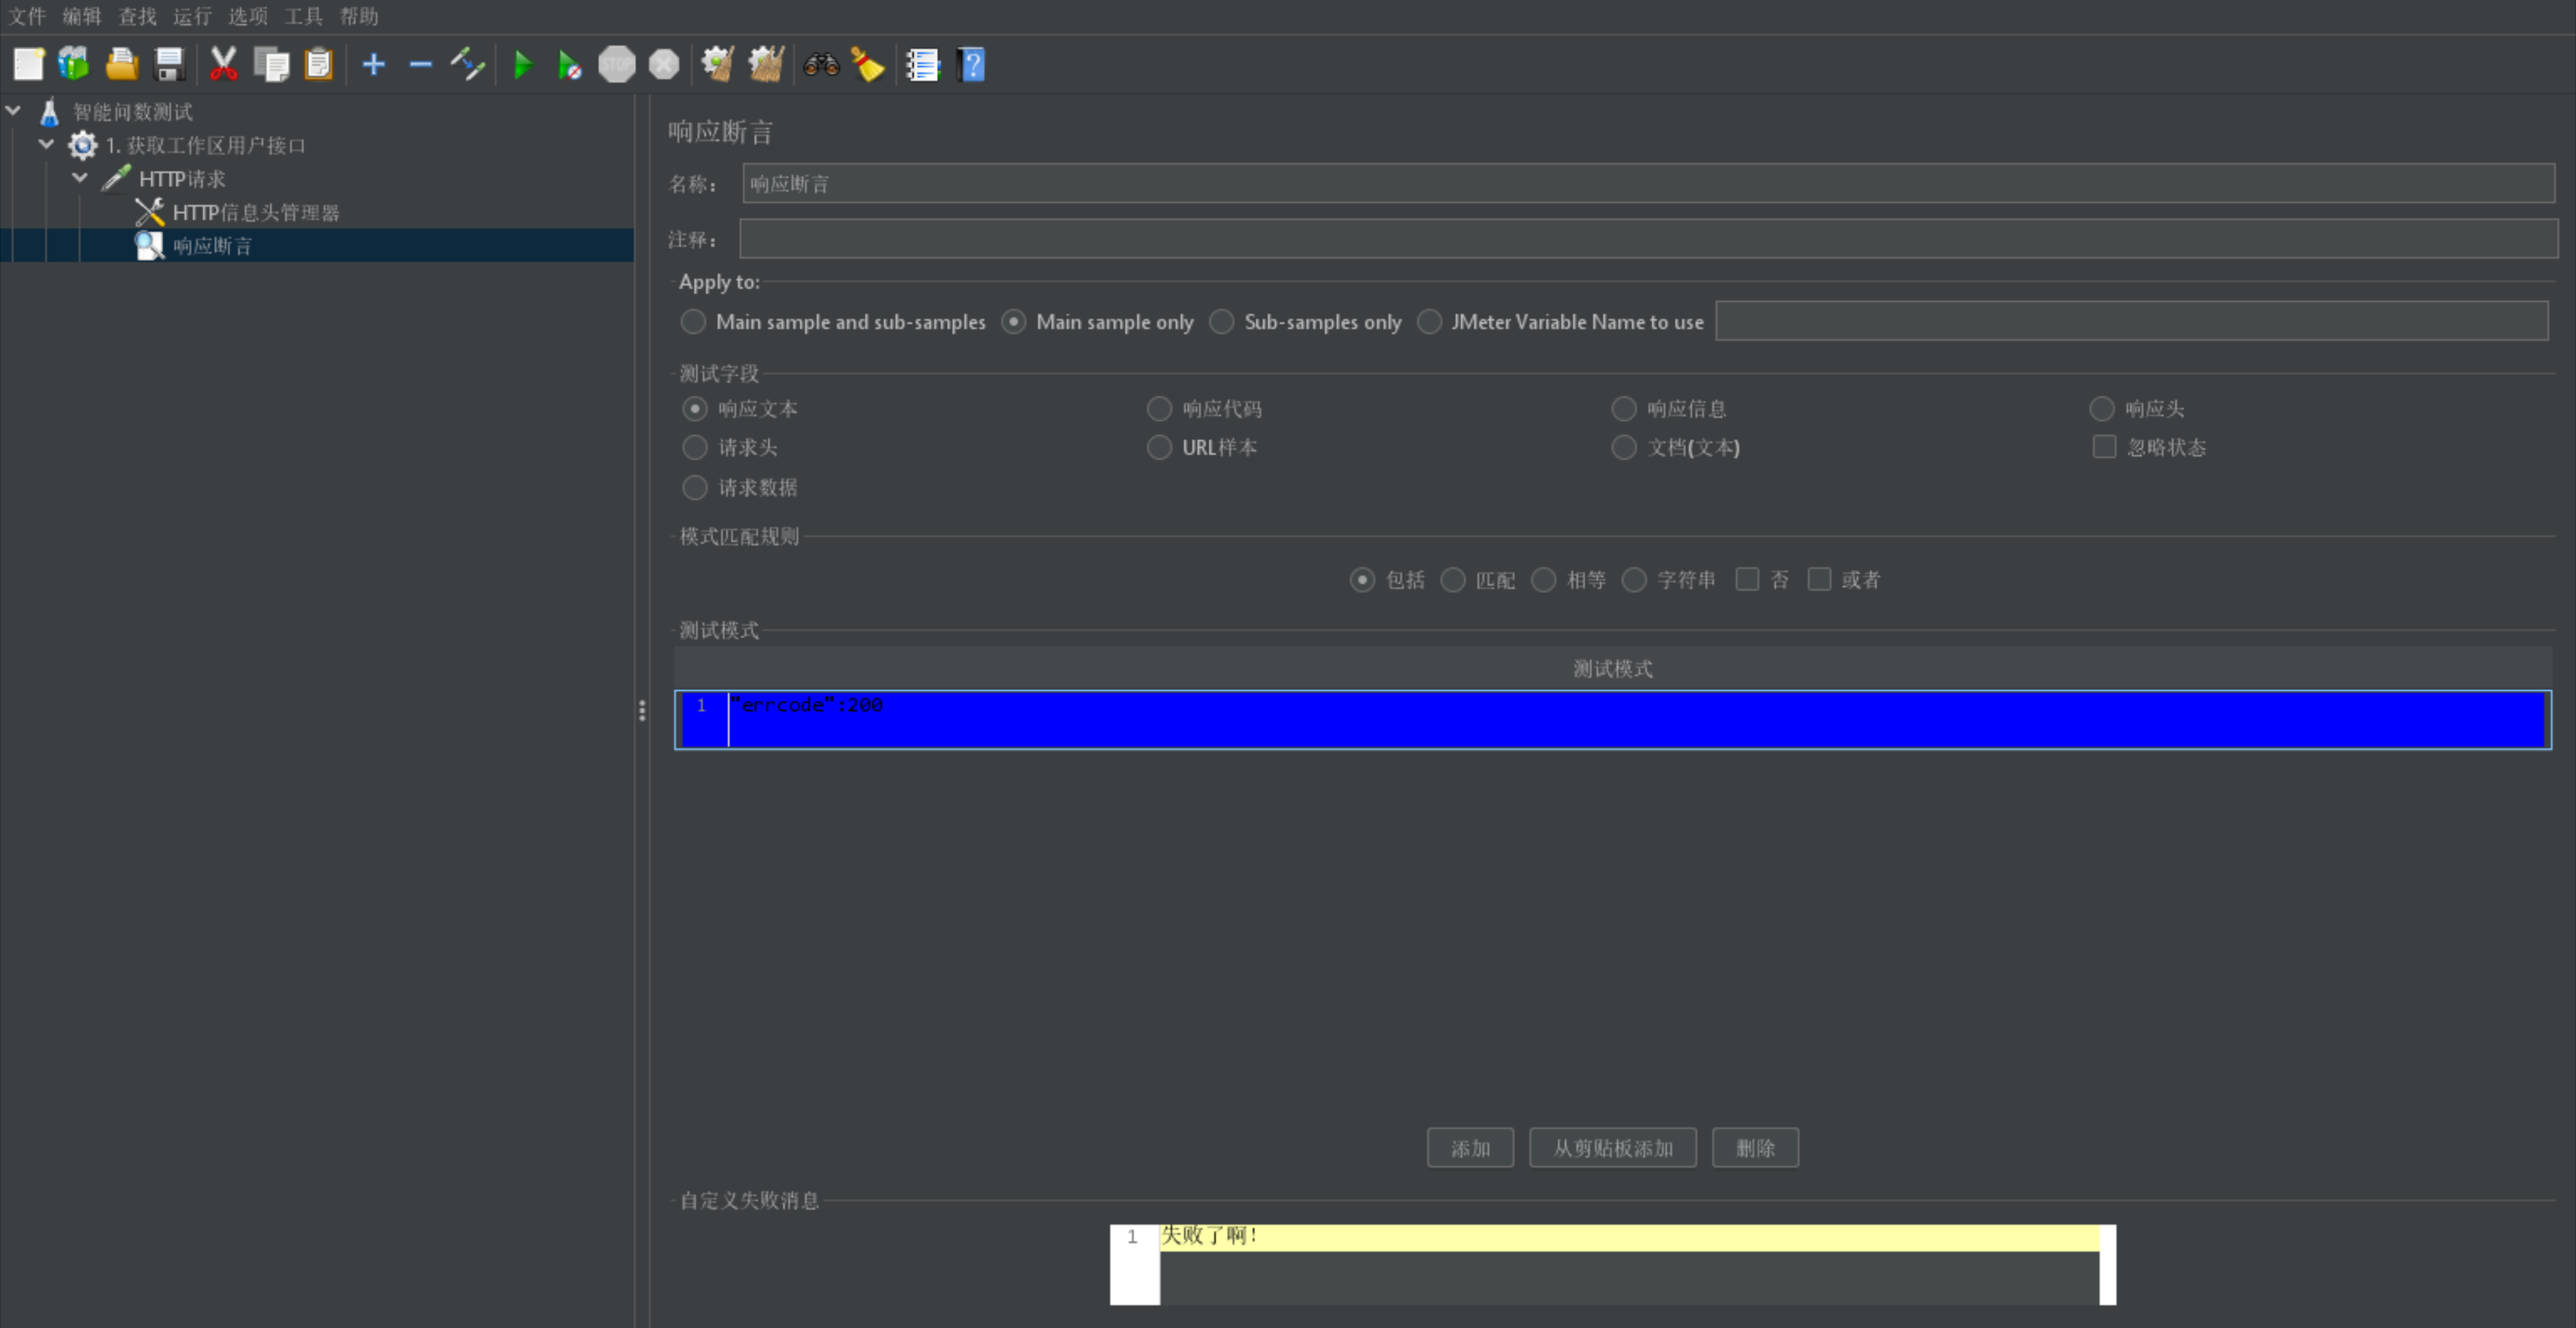
Task: Click the 注释 input field
Action: (1648, 240)
